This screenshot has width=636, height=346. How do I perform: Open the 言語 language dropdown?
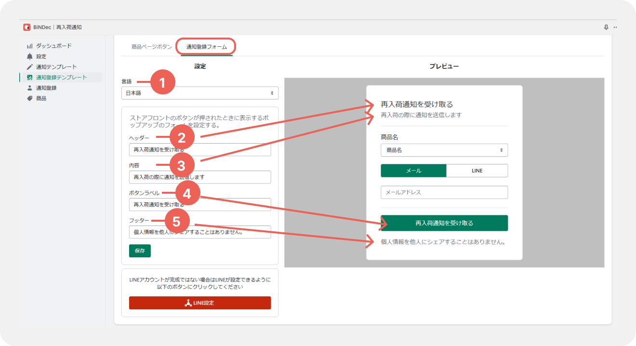click(199, 93)
